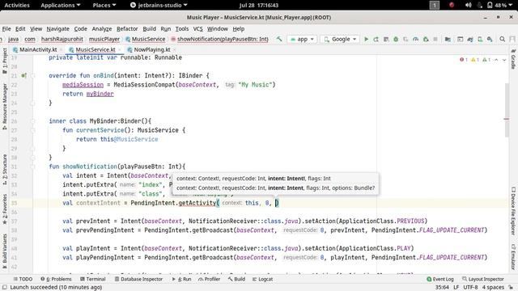Open the VCS menu
This screenshot has width=518, height=291.
pyautogui.click(x=197, y=29)
